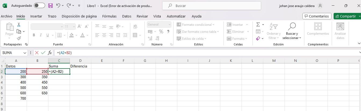This screenshot has width=361, height=111.
Task: Confirm formula with the green checkmark
Action: pos(43,53)
